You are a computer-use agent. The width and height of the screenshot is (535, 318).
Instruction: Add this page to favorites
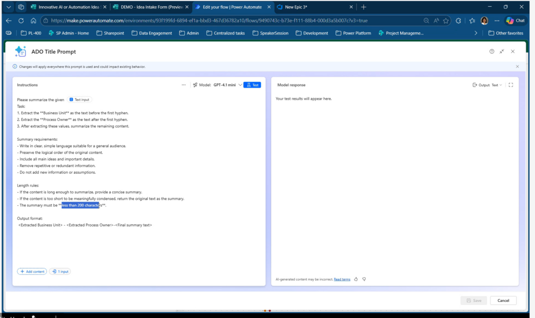[x=446, y=21]
